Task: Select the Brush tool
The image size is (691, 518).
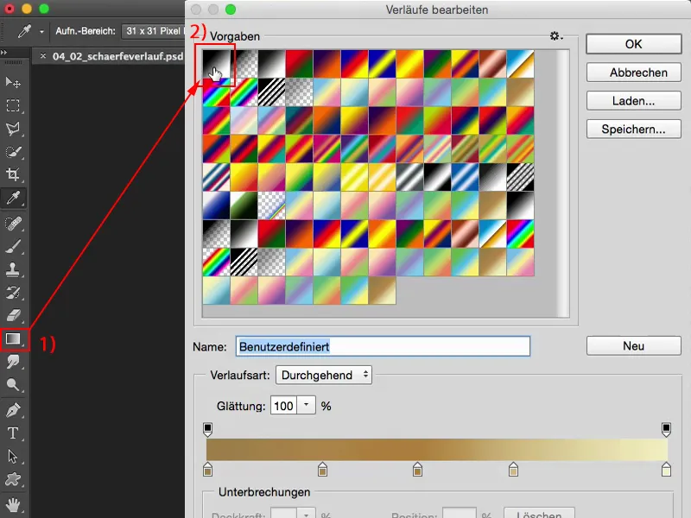Action: click(13, 247)
